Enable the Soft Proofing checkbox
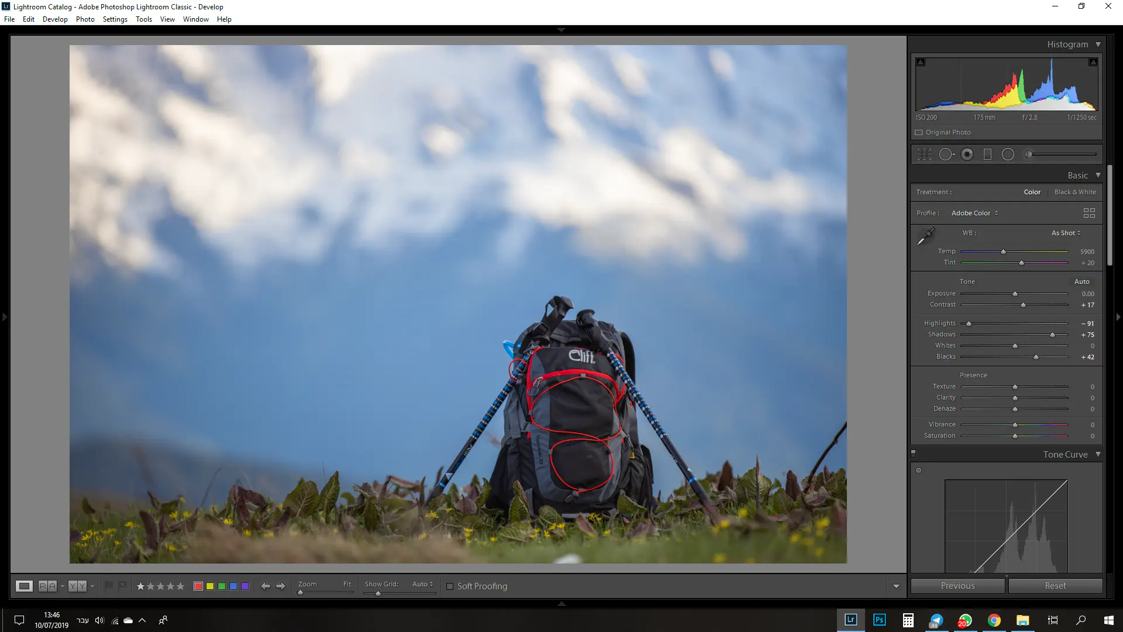1123x632 pixels. point(450,586)
